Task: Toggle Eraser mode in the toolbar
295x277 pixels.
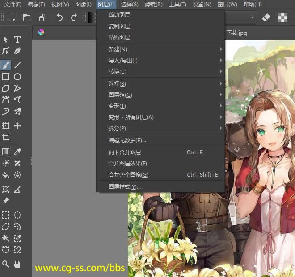Action: coord(266,17)
